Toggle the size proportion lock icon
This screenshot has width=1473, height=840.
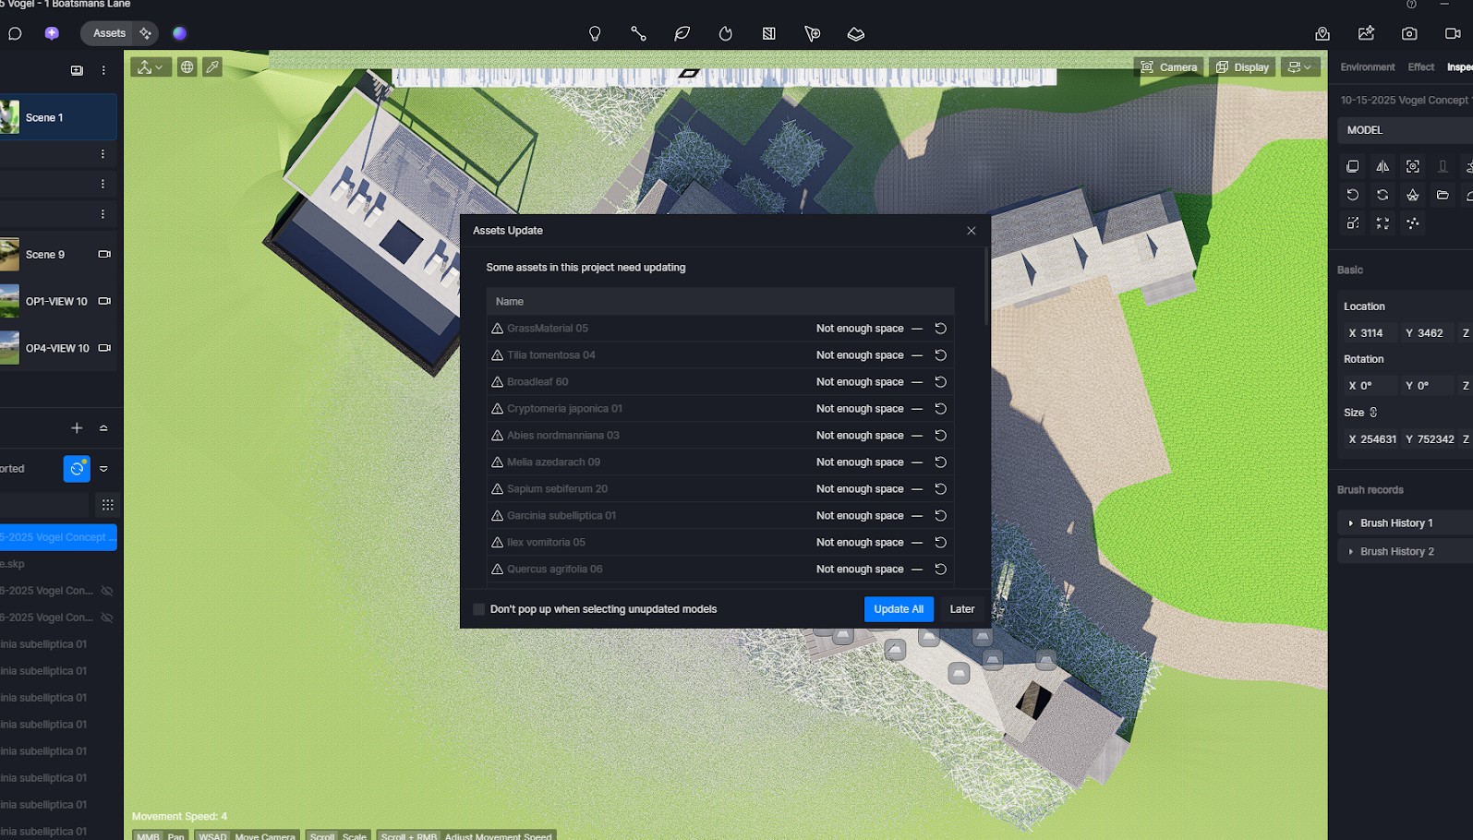tap(1373, 413)
